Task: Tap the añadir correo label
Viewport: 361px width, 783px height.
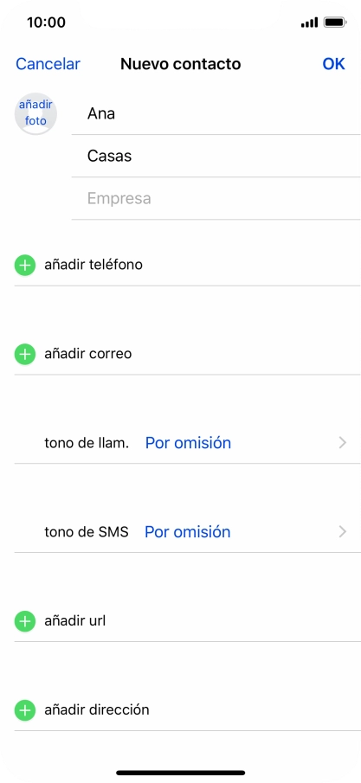Action: (x=88, y=354)
